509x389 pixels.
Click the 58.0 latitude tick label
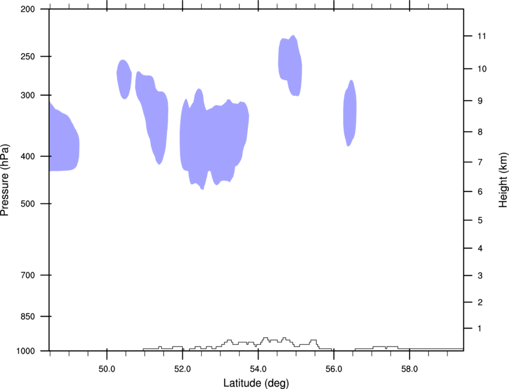(x=410, y=369)
